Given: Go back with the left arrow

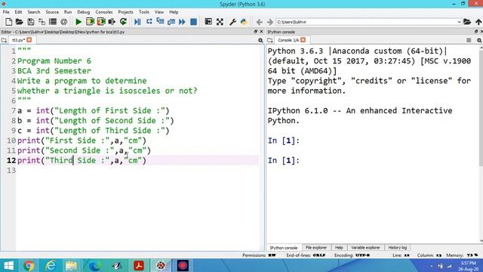Looking at the screenshot, I should click(x=259, y=22).
